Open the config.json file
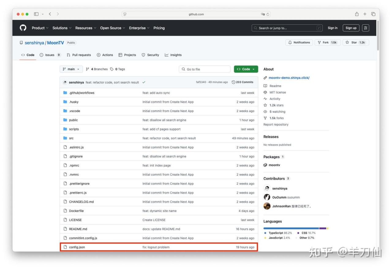Viewport: 392px width, 268px height. point(77,247)
